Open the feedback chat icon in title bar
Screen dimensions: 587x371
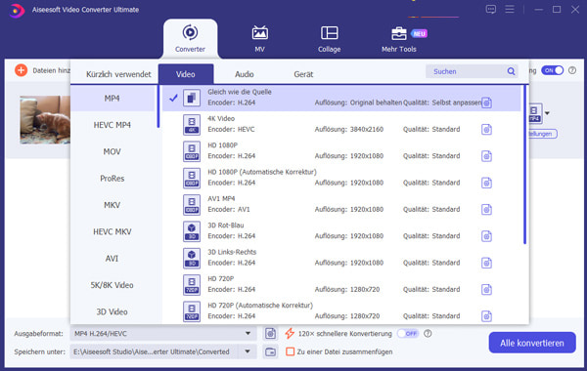coord(491,10)
